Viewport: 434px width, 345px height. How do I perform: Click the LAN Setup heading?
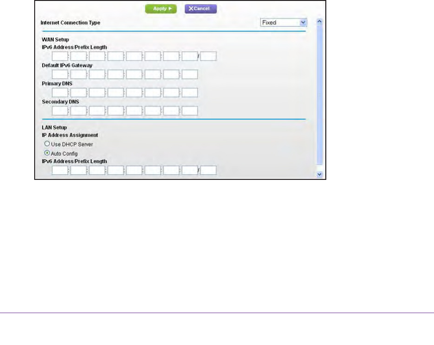click(54, 128)
